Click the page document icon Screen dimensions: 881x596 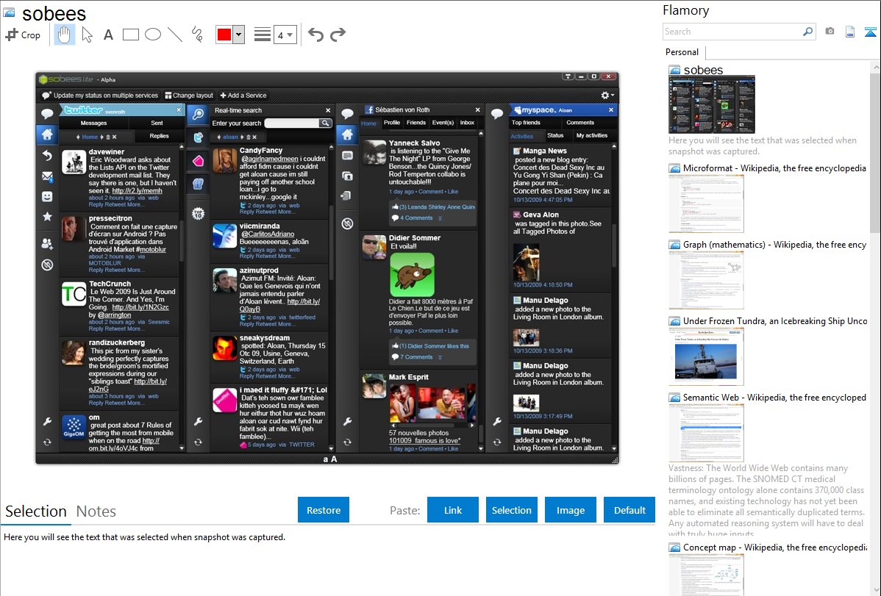[x=850, y=32]
